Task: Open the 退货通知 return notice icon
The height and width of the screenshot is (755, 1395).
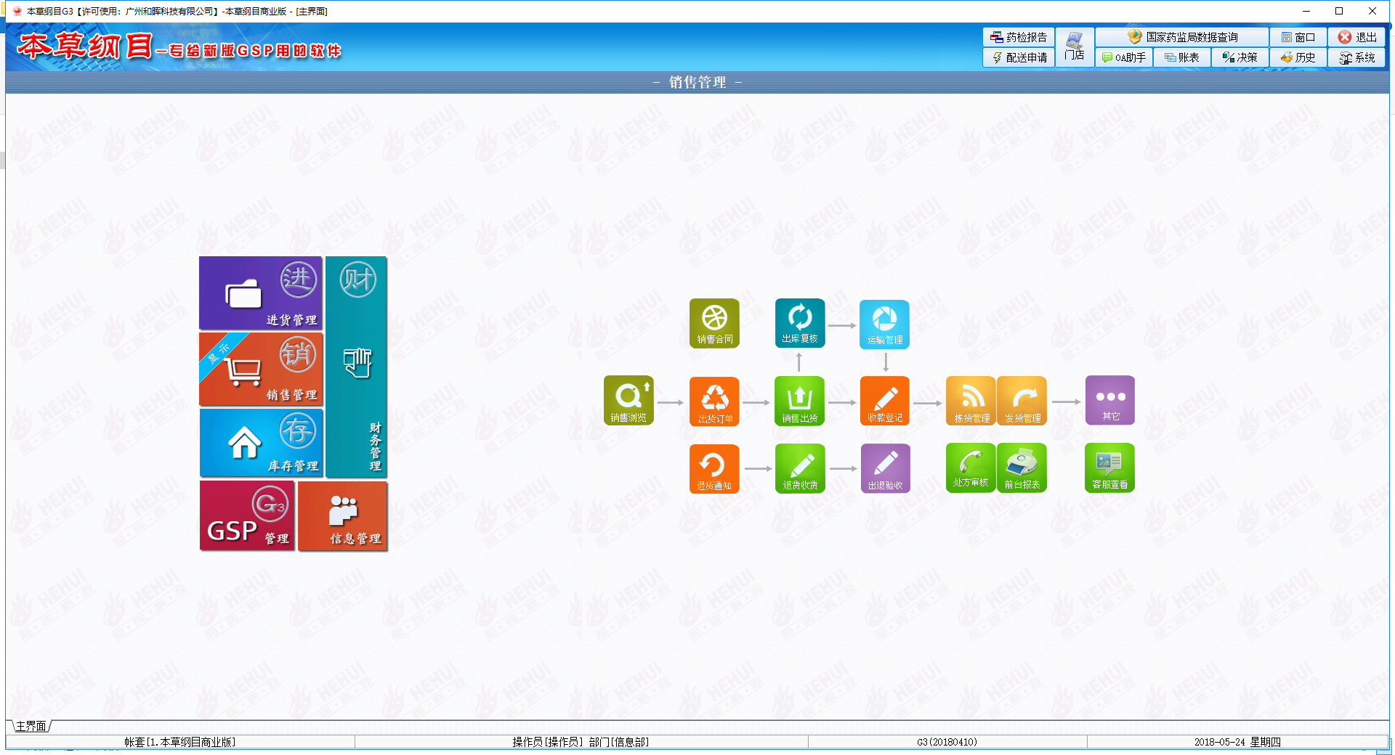Action: point(714,468)
